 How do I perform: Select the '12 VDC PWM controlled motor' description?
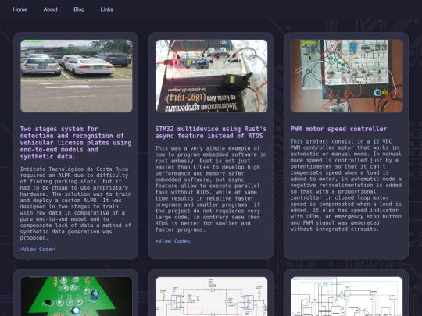tap(346, 185)
